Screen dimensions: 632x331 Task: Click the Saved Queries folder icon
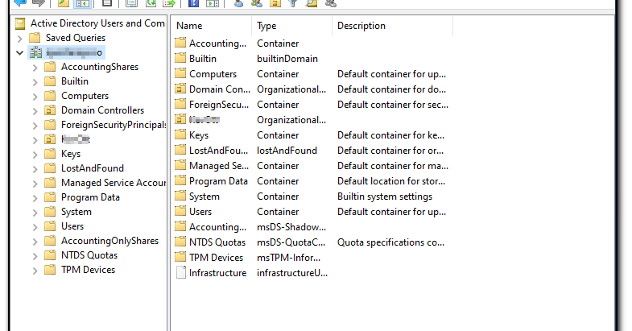point(35,38)
